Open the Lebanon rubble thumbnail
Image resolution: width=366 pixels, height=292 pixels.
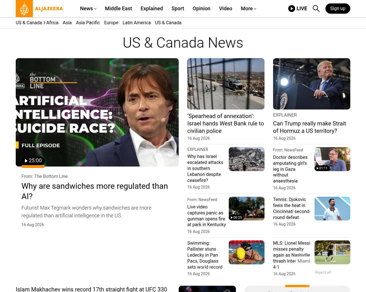(x=246, y=159)
